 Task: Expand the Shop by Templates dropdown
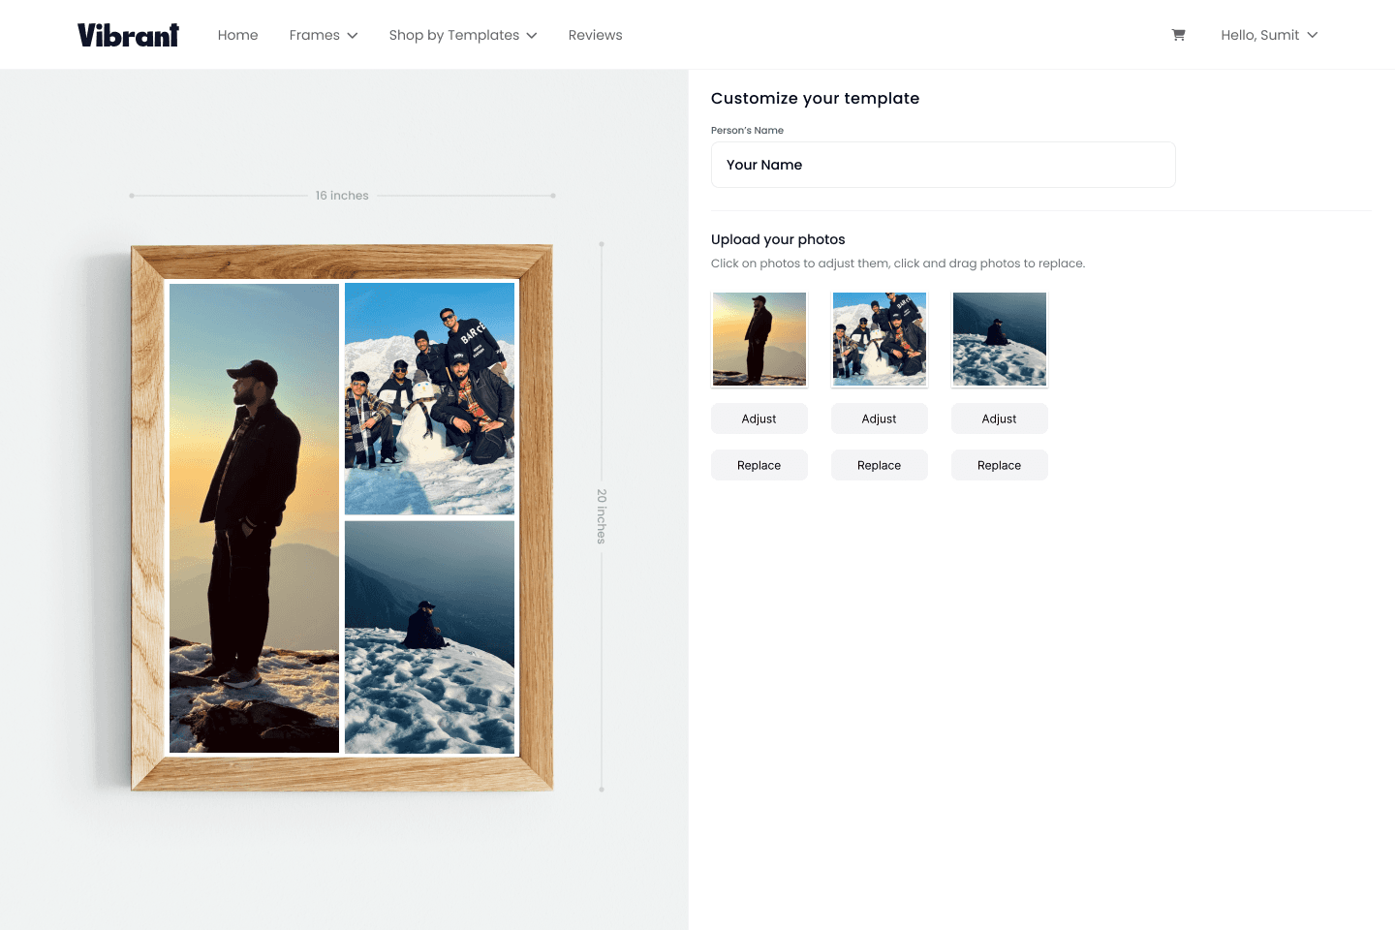pyautogui.click(x=462, y=35)
